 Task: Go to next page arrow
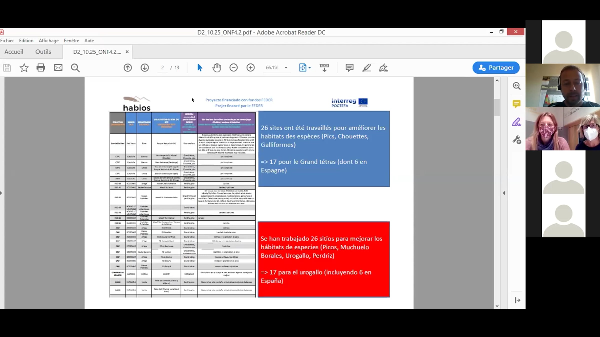pyautogui.click(x=144, y=68)
